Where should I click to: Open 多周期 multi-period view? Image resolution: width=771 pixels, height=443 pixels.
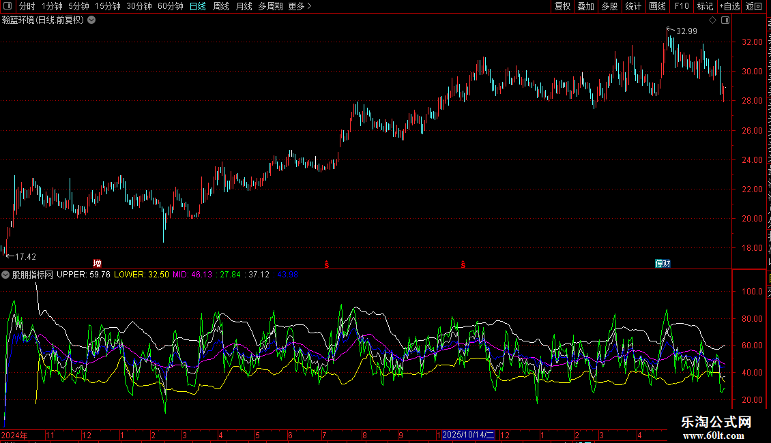[x=270, y=6]
